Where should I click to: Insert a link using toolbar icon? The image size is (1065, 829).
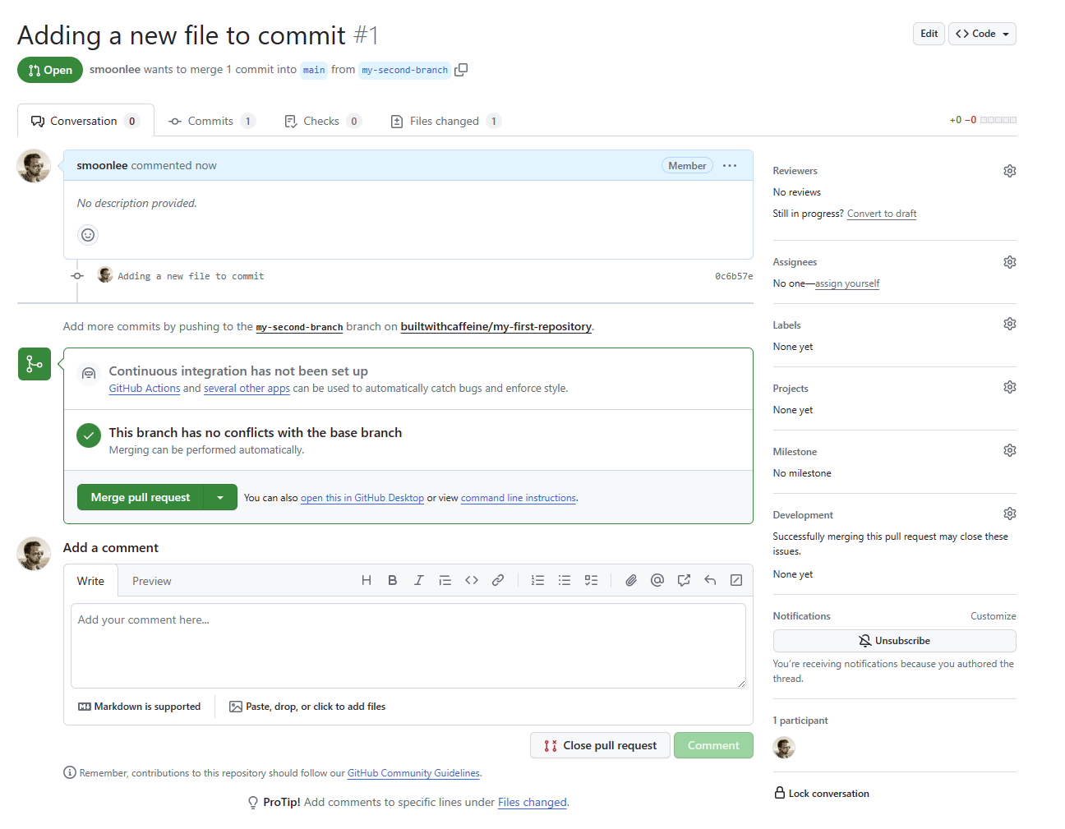click(x=498, y=581)
